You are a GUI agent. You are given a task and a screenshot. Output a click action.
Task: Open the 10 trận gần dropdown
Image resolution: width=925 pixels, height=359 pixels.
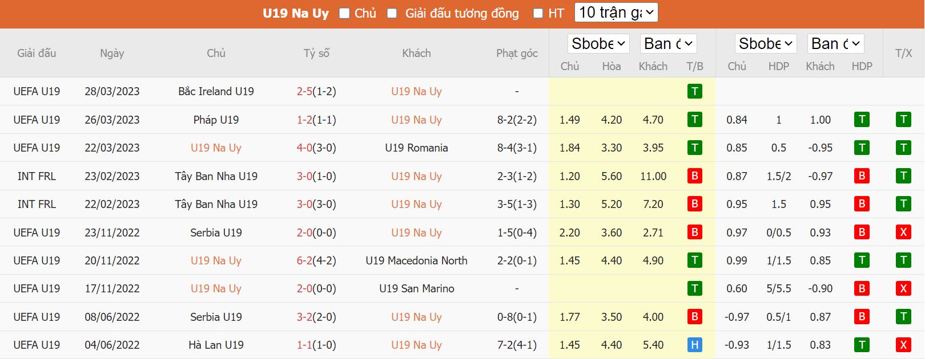click(616, 13)
